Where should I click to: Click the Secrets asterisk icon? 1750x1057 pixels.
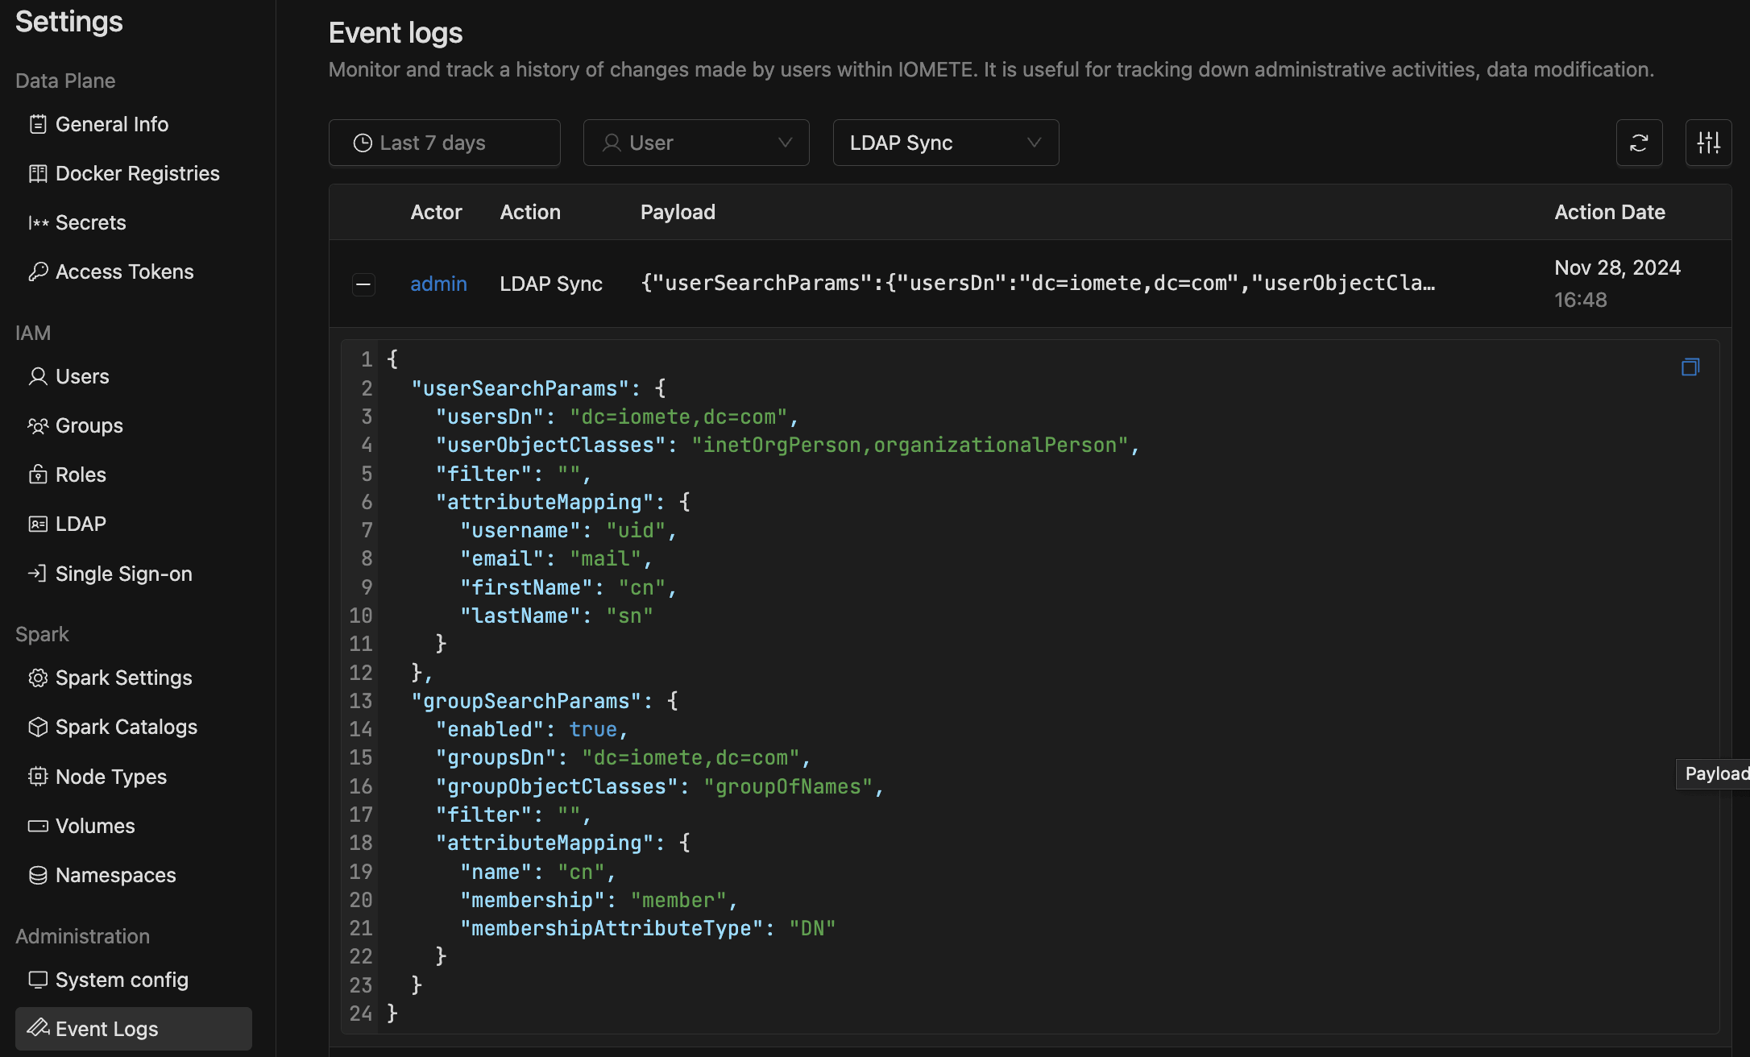(x=38, y=222)
